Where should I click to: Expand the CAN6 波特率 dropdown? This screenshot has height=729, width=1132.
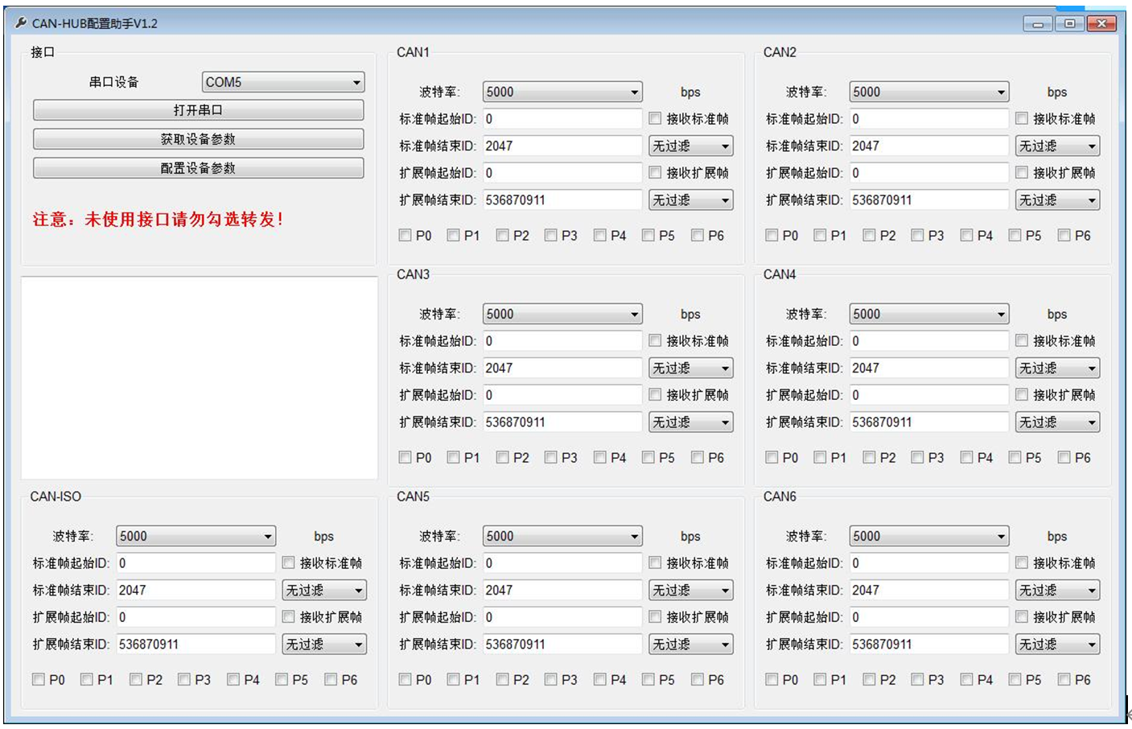coord(929,536)
